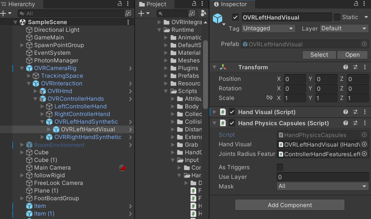The height and width of the screenshot is (219, 371).
Task: Toggle the OVRLeftHandVisual active checkbox
Action: [235, 17]
